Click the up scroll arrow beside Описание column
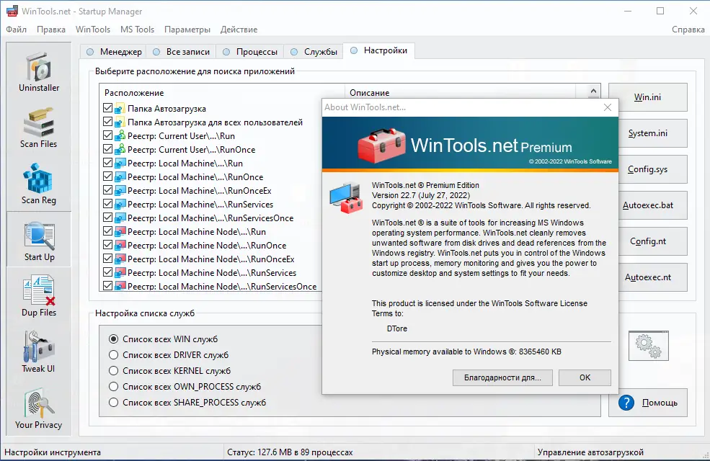 coord(593,89)
